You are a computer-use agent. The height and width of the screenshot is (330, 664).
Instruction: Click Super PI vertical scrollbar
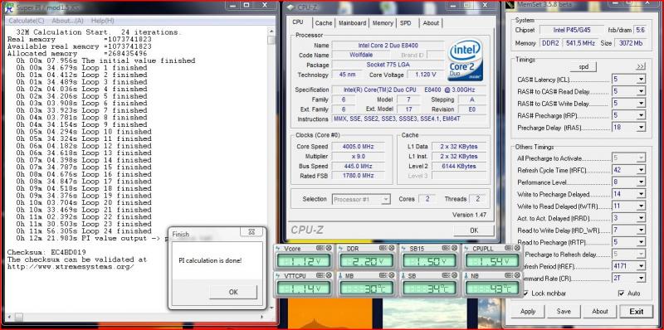(271, 170)
